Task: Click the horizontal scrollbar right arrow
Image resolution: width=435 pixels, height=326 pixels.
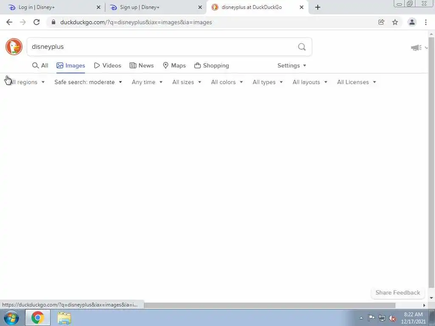Action: (x=424, y=305)
